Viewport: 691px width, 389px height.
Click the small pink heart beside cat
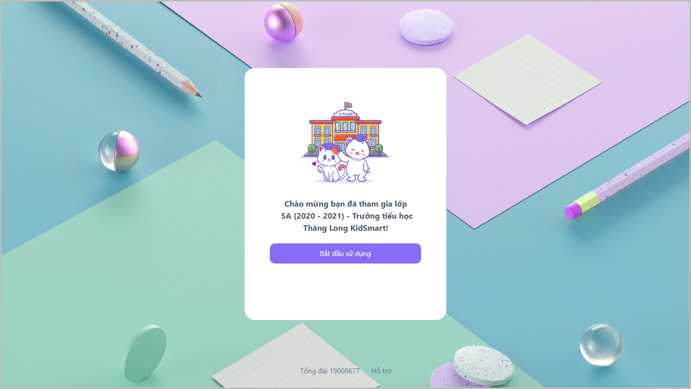[314, 164]
